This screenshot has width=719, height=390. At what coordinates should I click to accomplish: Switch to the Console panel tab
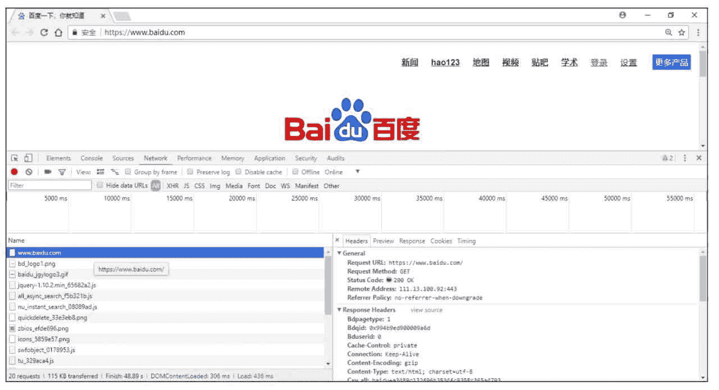[x=92, y=158]
